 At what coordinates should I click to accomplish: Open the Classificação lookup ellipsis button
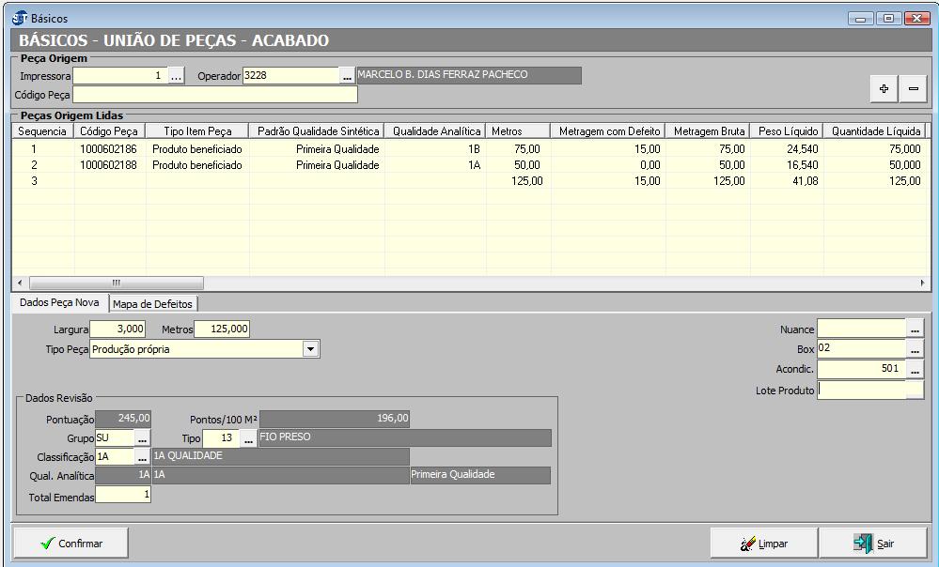[x=142, y=456]
